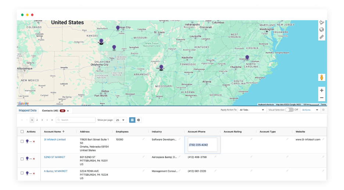Sort by Account Name arrow
344x190 pixels.
(x=64, y=132)
